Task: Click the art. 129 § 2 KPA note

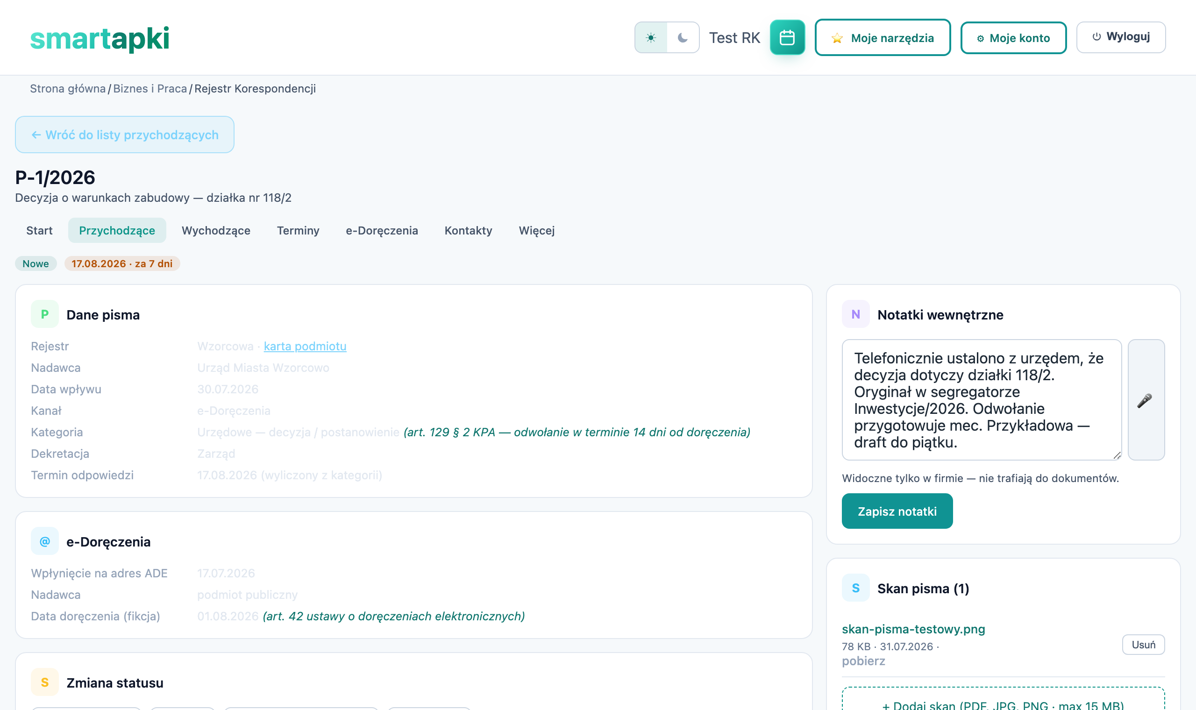Action: coord(577,432)
